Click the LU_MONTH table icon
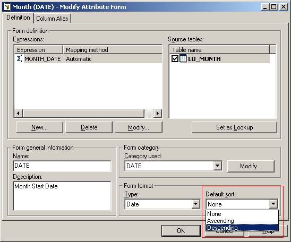The height and width of the screenshot is (242, 291). click(x=183, y=58)
